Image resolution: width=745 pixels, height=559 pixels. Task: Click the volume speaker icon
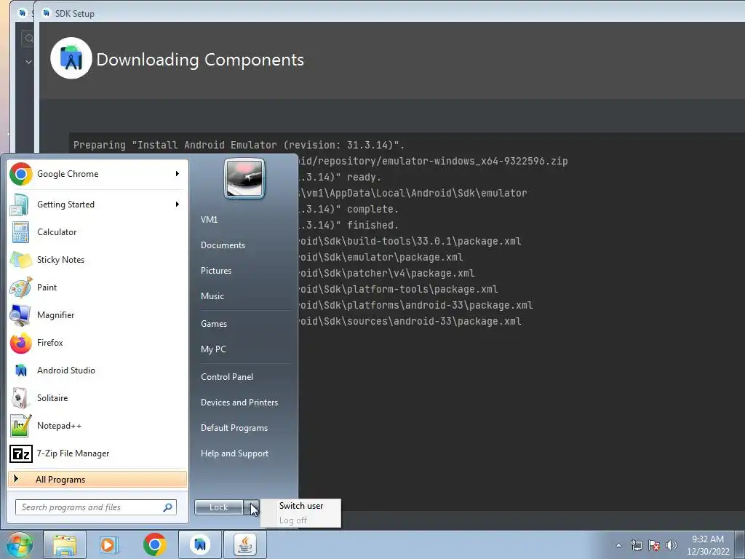coord(672,545)
